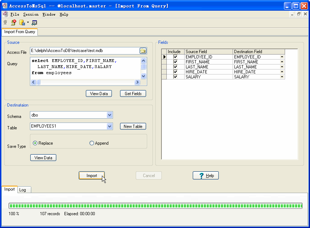Image resolution: width=310 pixels, height=228 pixels.
Task: Uncheck Include for EMPLOYEE_ID row
Action: [175, 57]
